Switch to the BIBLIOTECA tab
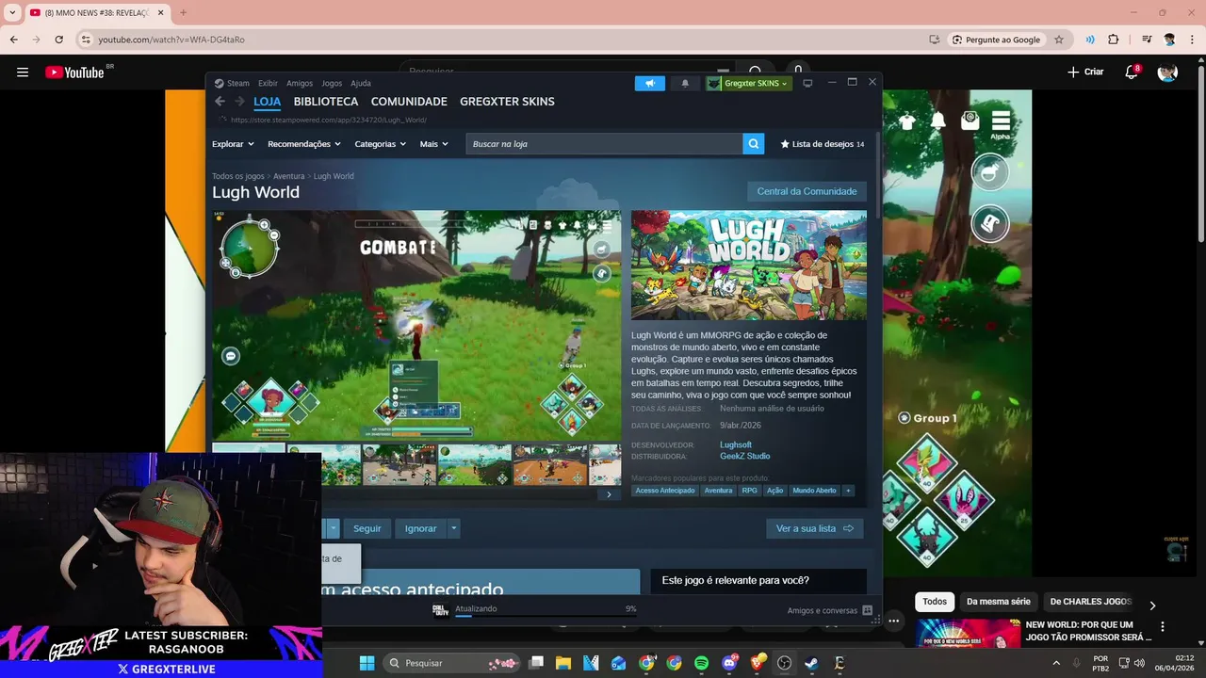This screenshot has height=678, width=1206. (326, 102)
